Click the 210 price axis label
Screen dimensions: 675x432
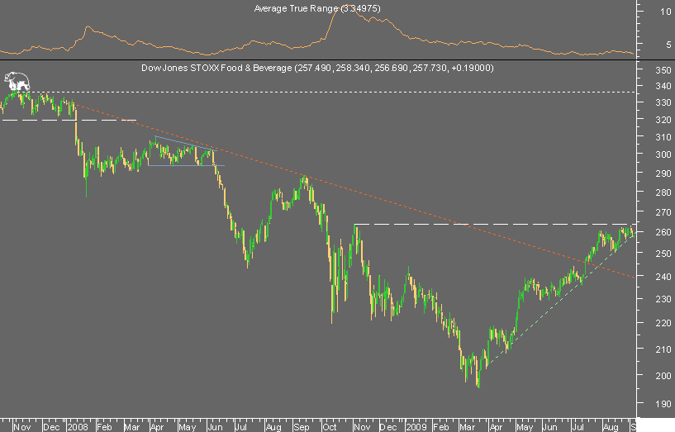click(x=663, y=349)
